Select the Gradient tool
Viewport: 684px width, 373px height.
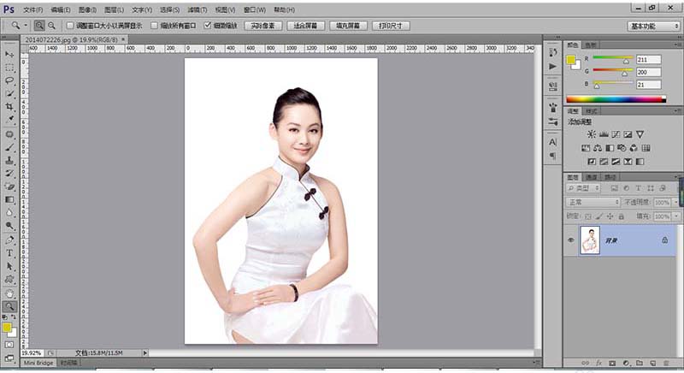9,200
